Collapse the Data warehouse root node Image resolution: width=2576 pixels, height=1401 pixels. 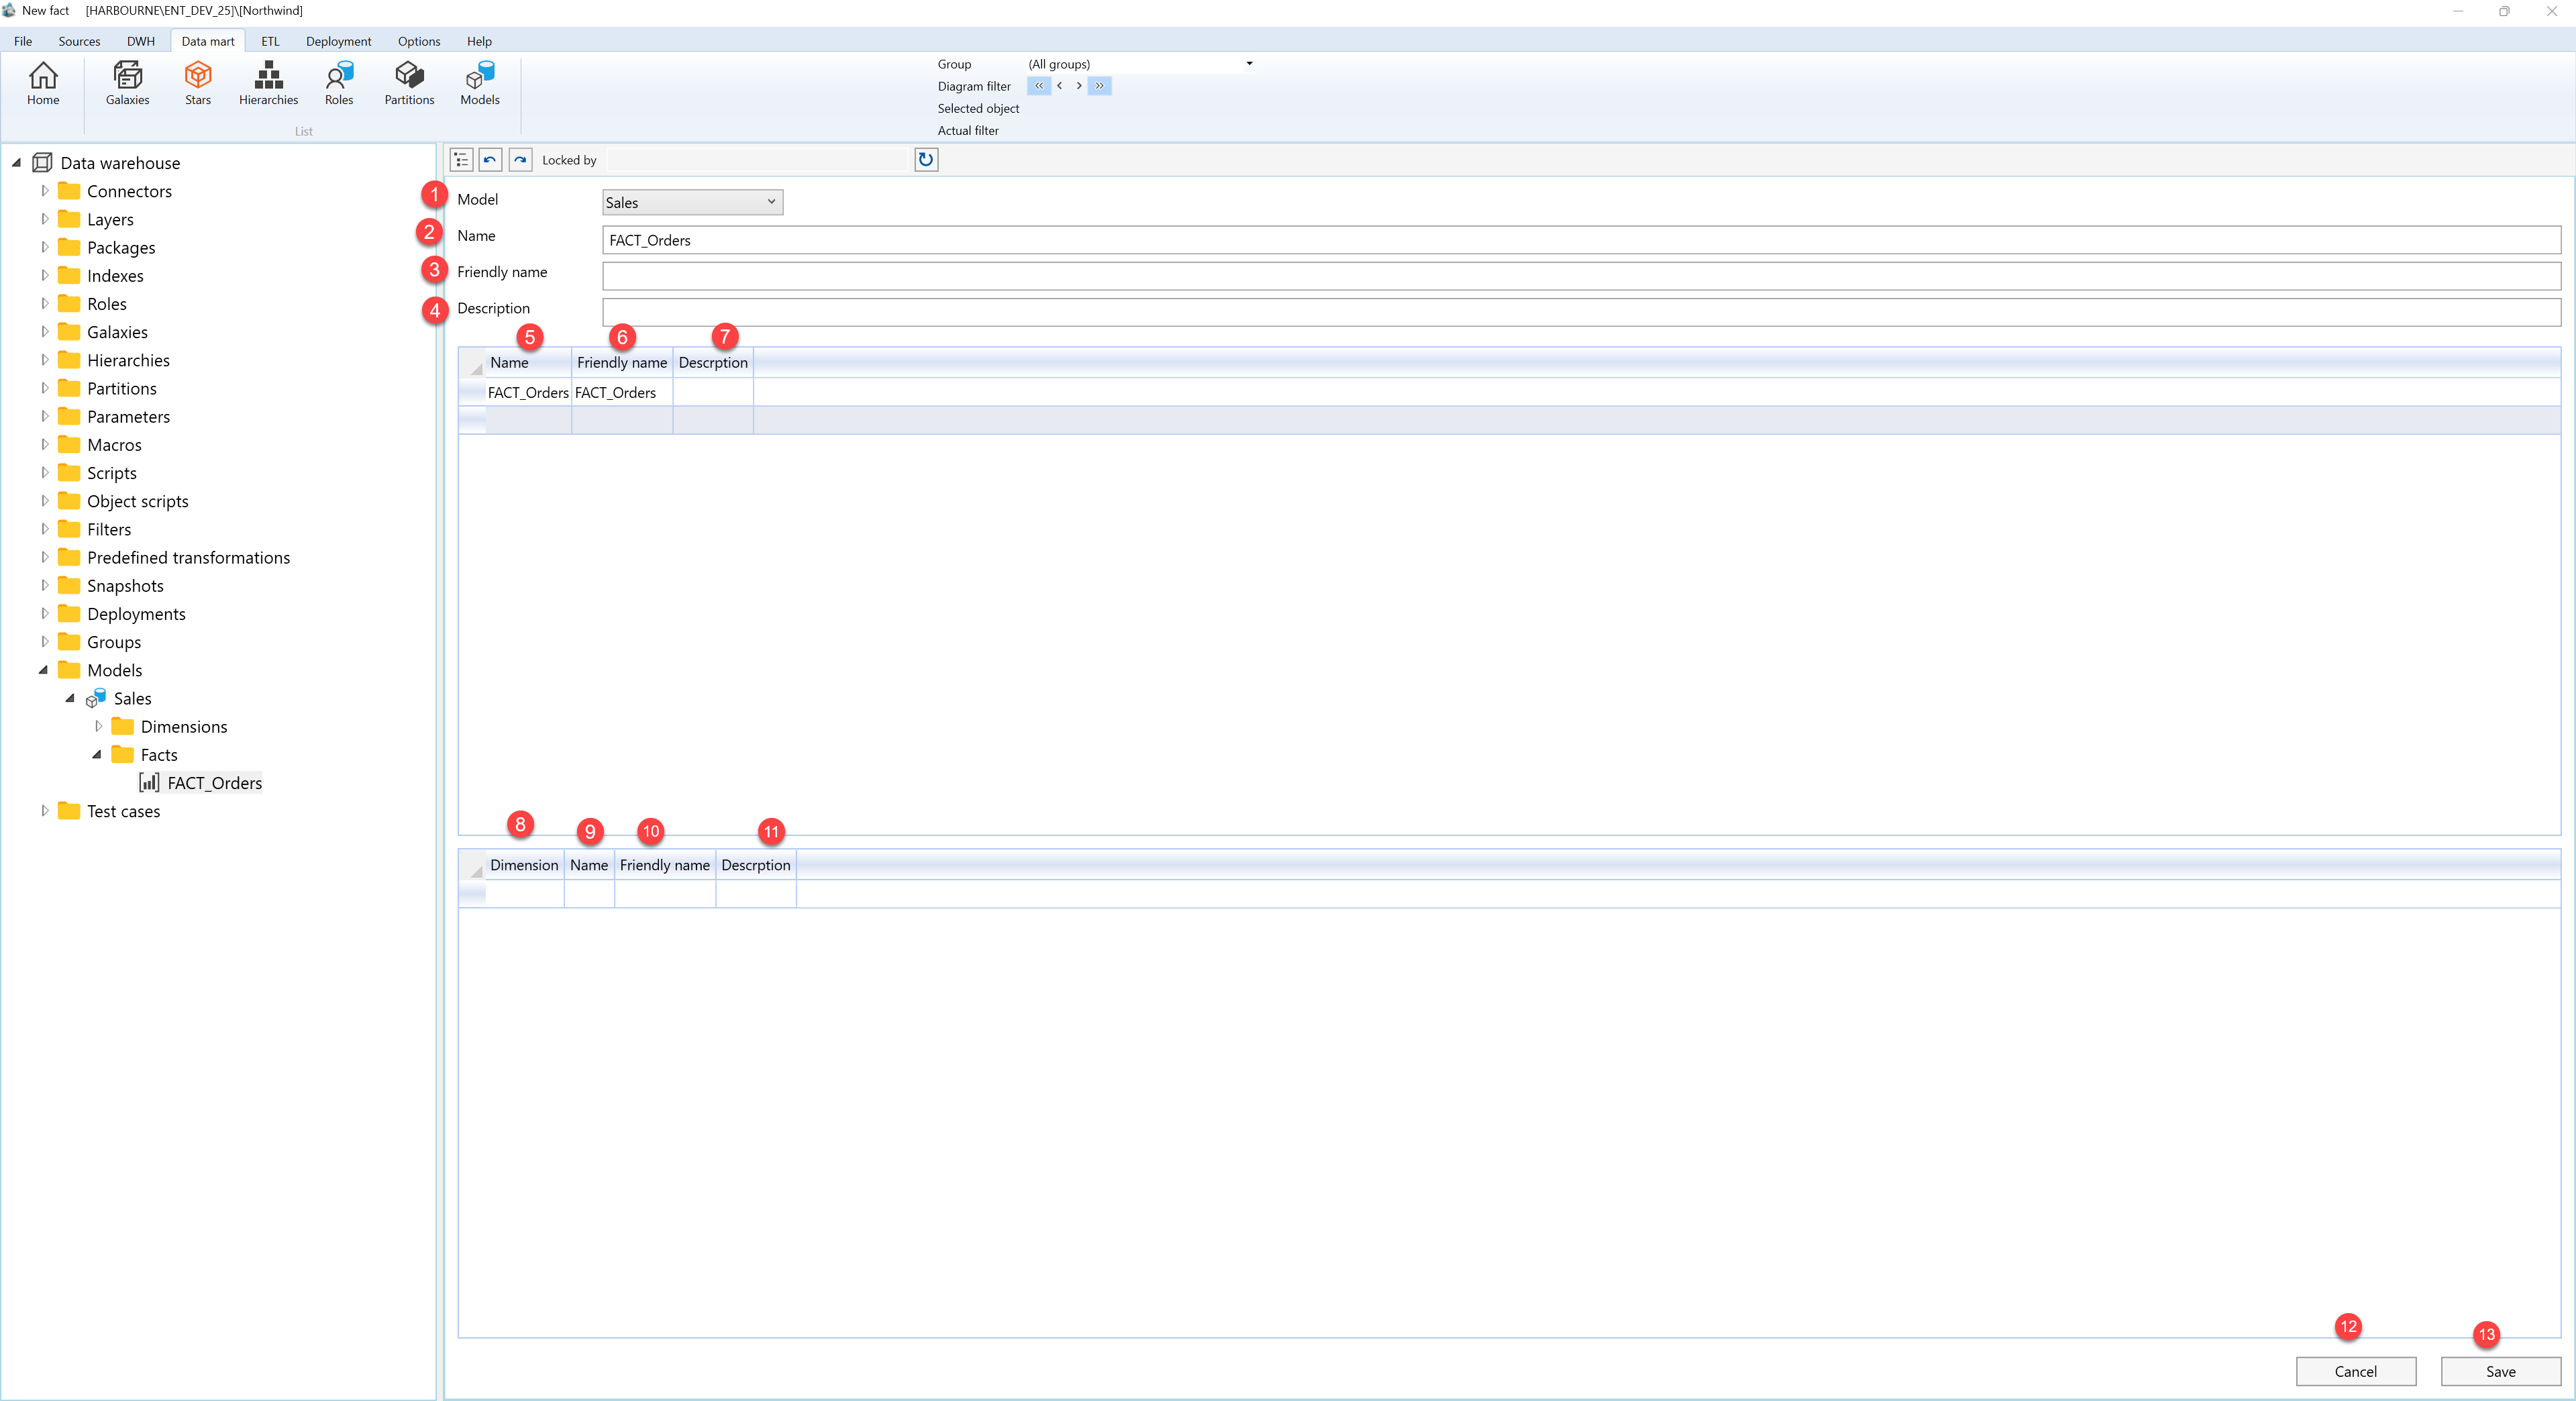click(17, 162)
